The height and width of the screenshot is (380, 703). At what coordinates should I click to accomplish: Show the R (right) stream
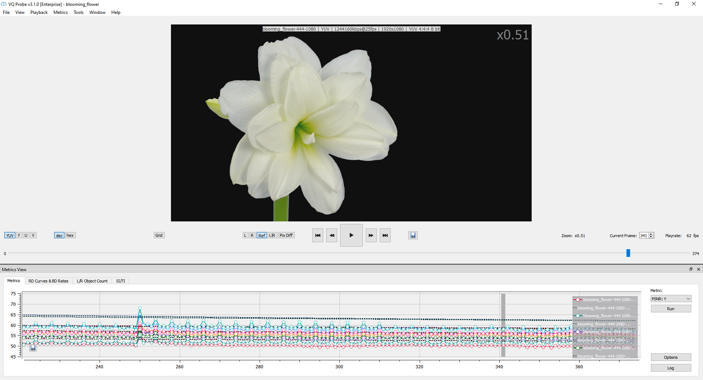[252, 235]
